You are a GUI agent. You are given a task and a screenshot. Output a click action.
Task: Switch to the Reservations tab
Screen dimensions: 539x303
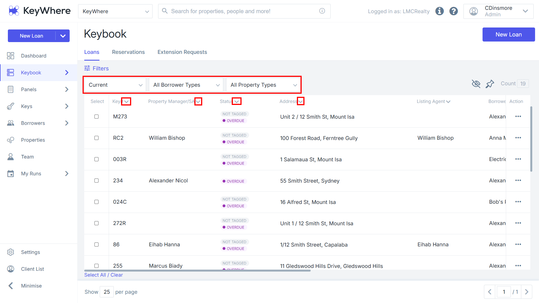128,52
